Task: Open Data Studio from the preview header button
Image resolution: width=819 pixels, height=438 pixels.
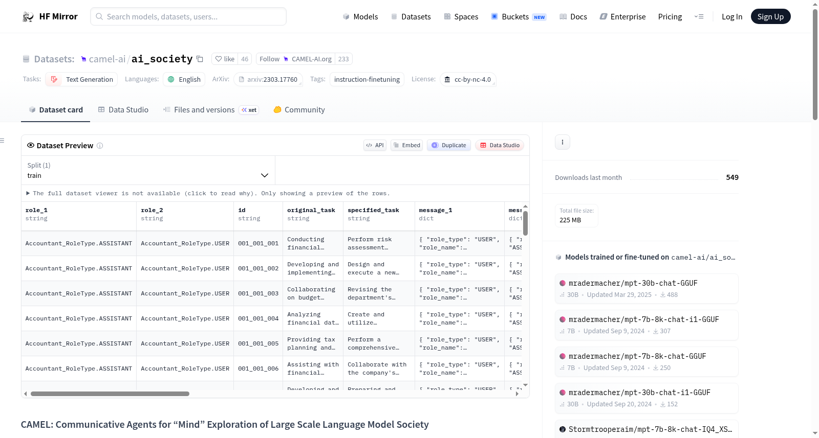Action: [500, 145]
